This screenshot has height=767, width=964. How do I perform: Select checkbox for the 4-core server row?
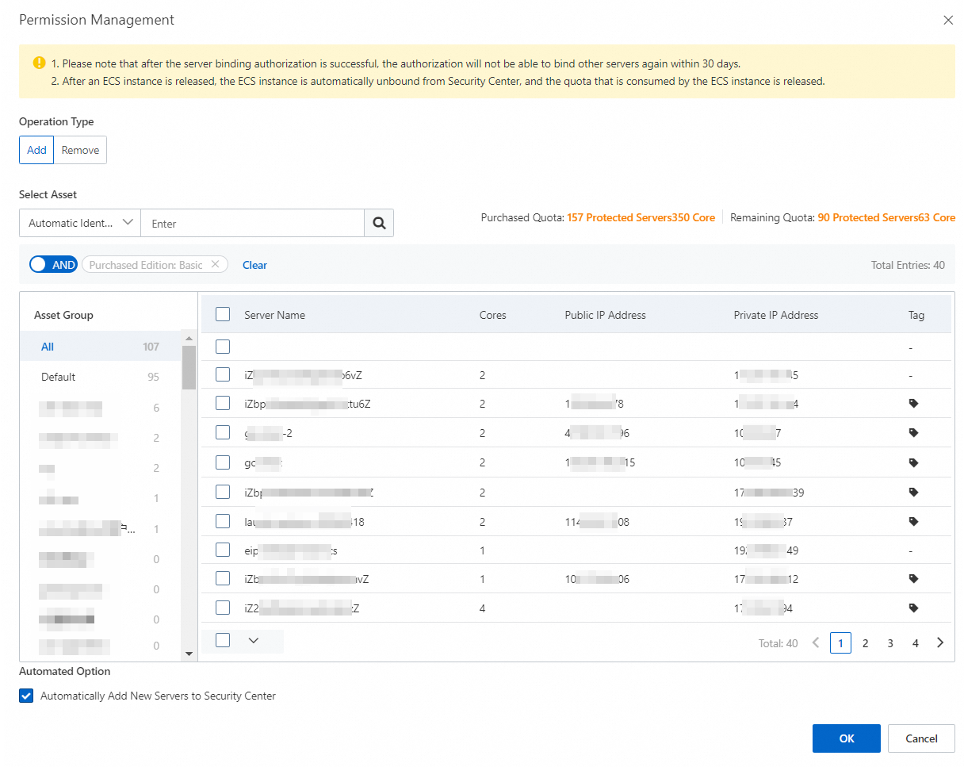223,608
